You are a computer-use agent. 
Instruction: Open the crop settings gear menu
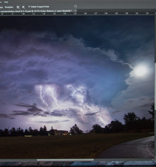tap(23, 7)
